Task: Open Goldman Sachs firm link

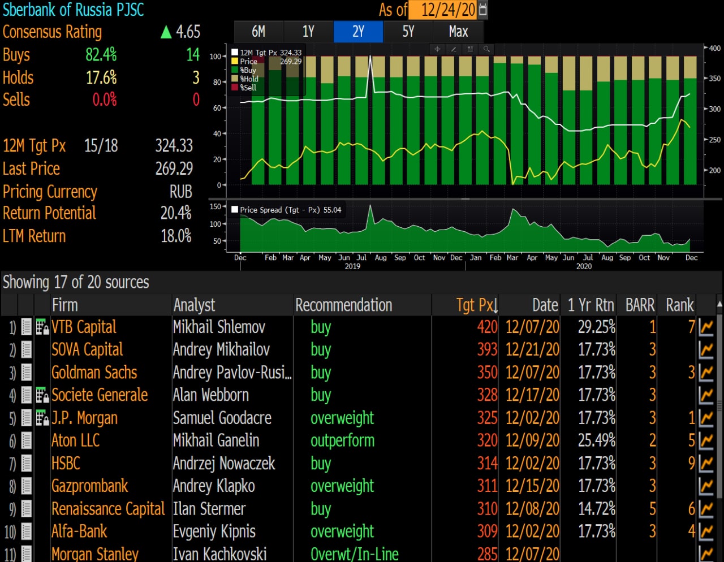Action: [94, 372]
